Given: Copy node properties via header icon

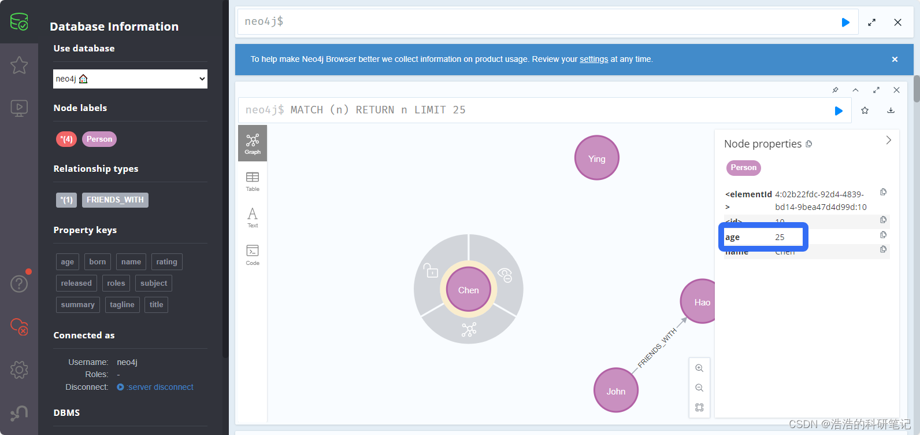Looking at the screenshot, I should [808, 144].
